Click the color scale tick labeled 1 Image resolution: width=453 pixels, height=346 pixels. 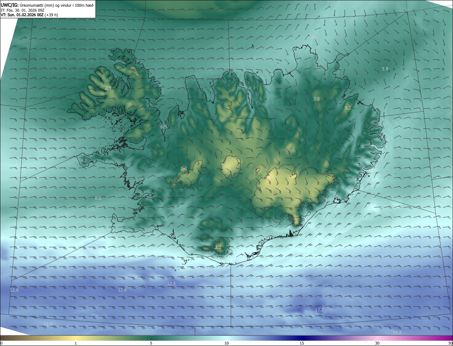click(76, 343)
